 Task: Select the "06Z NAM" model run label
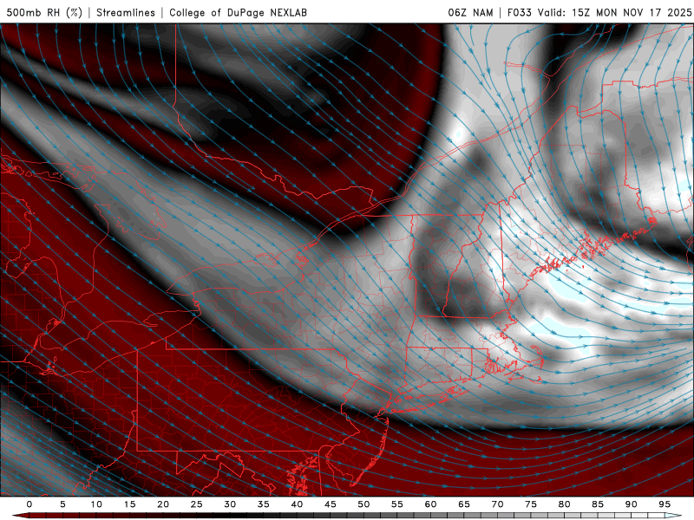pyautogui.click(x=470, y=12)
